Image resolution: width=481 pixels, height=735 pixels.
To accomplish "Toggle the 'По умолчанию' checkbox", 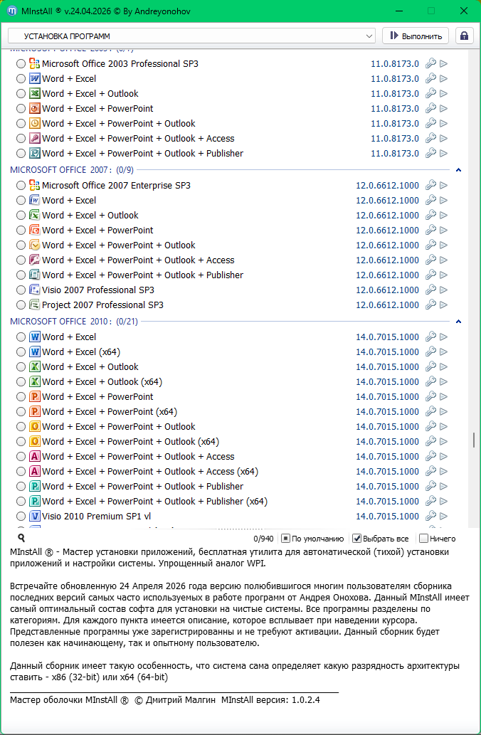I will [285, 539].
